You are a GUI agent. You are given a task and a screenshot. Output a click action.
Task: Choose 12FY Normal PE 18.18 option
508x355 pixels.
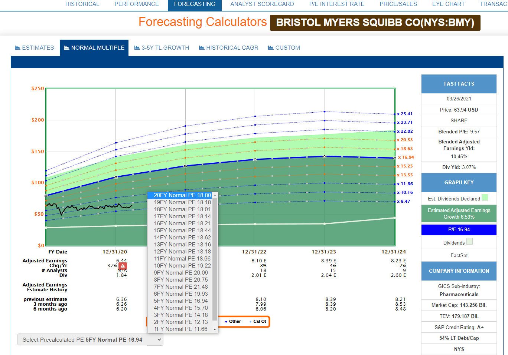180,252
